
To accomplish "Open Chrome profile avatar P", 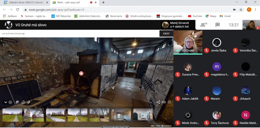I will (249, 10).
